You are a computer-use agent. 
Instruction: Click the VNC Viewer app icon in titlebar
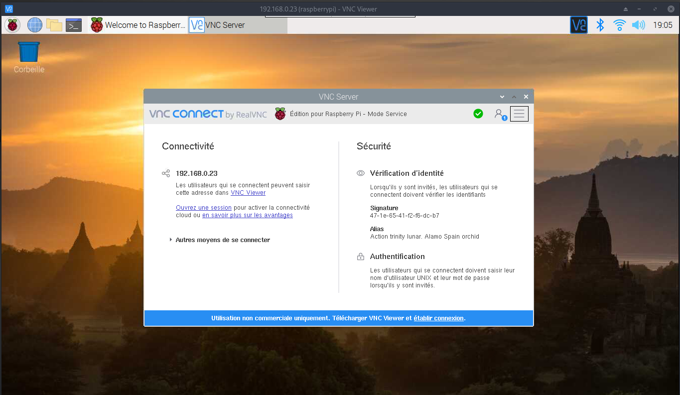pos(9,8)
